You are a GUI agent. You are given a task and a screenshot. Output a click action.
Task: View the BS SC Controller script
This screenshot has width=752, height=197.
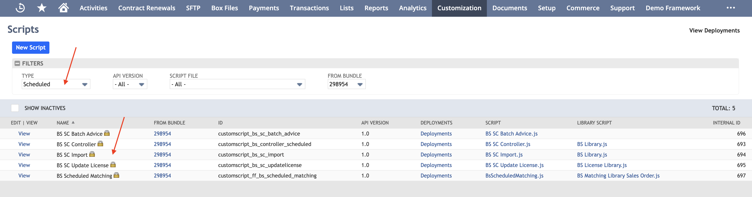coord(24,144)
